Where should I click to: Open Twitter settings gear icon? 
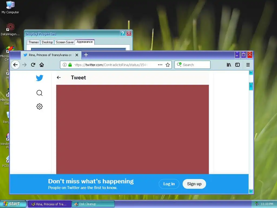[39, 106]
